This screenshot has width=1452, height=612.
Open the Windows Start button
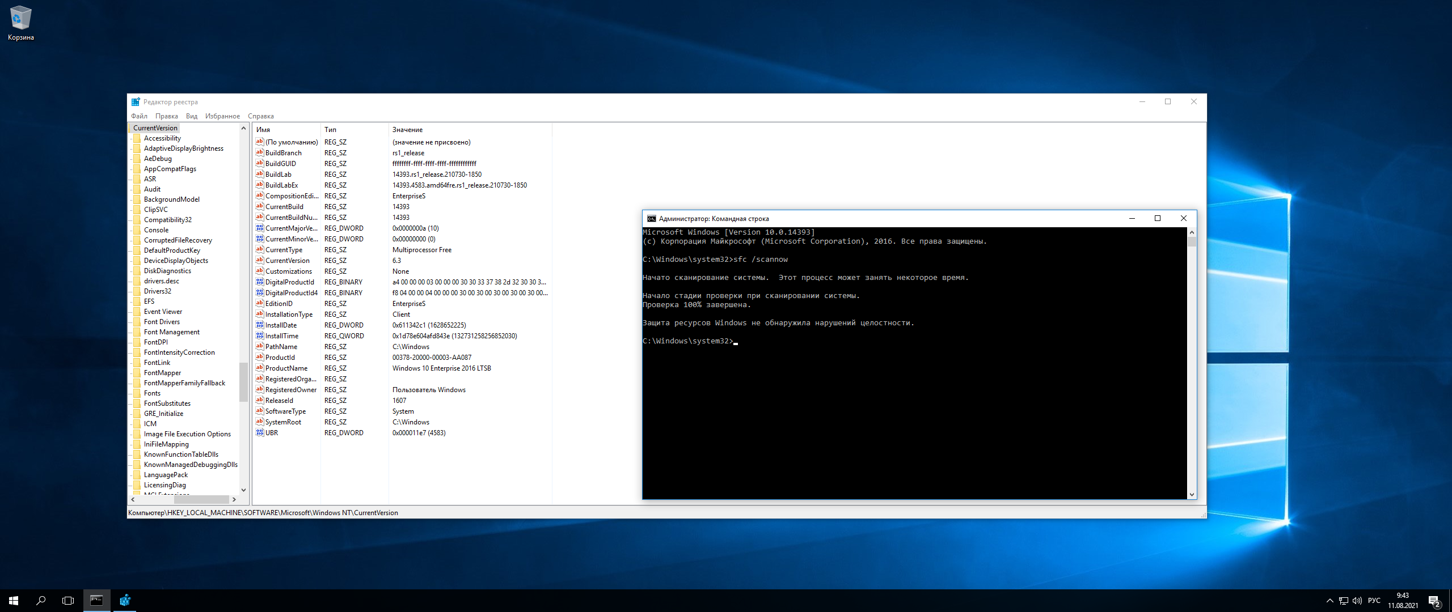click(x=14, y=601)
